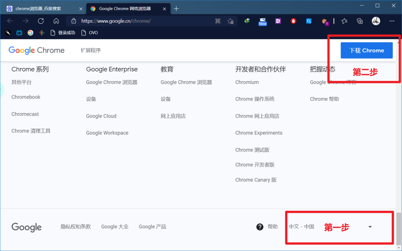The image size is (402, 251).
Task: Open the 扩展程序 header link
Action: point(91,50)
